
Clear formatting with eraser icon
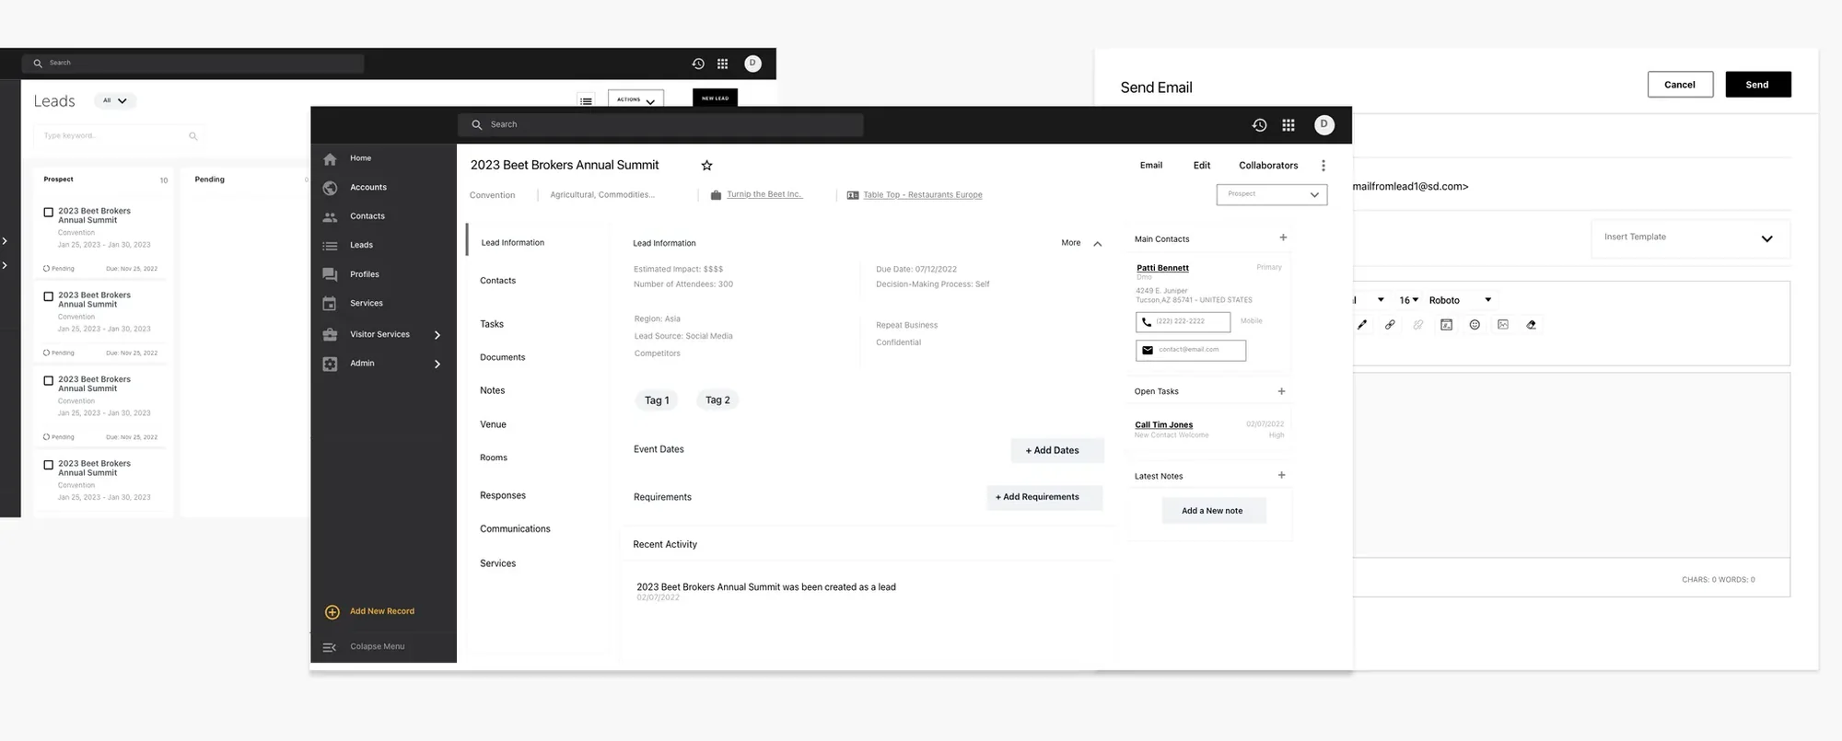point(1531,325)
